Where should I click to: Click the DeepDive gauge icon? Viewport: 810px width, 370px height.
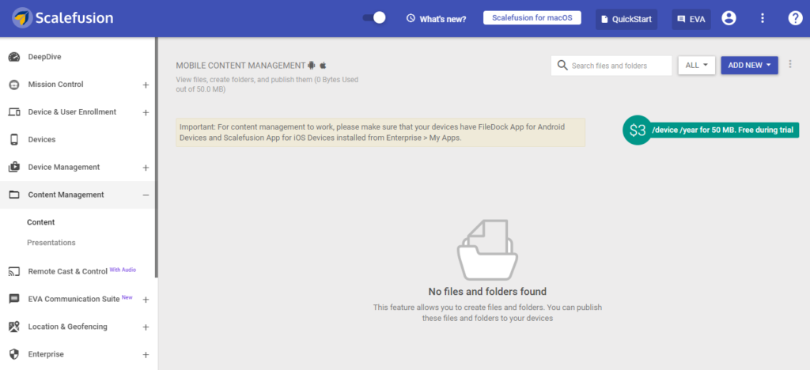tap(14, 57)
